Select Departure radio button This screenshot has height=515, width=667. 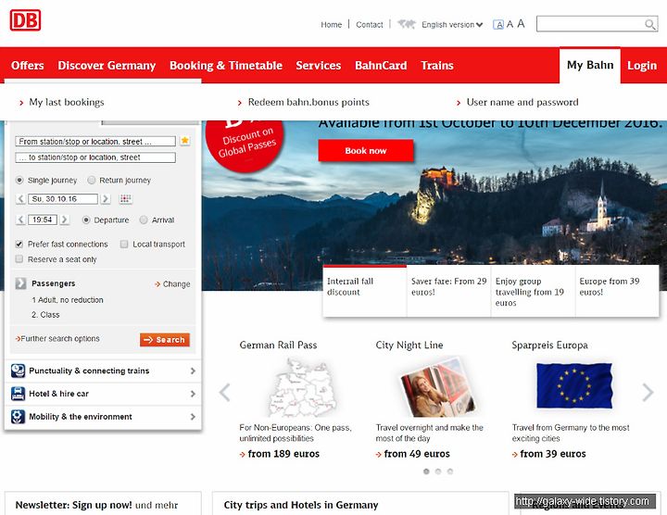click(86, 220)
